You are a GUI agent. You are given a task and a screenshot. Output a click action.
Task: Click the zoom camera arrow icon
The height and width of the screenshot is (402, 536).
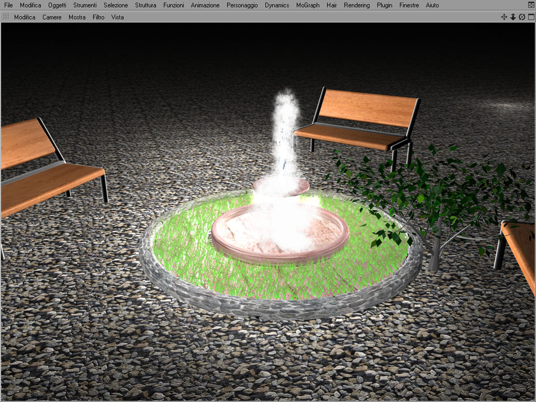513,17
